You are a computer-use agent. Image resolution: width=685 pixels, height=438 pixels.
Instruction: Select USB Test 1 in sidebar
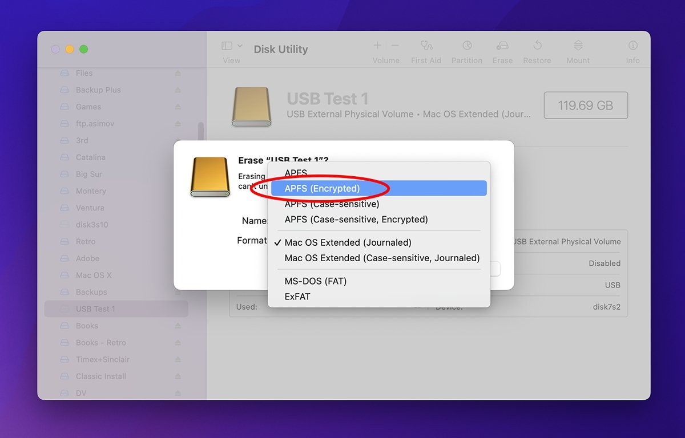click(95, 309)
